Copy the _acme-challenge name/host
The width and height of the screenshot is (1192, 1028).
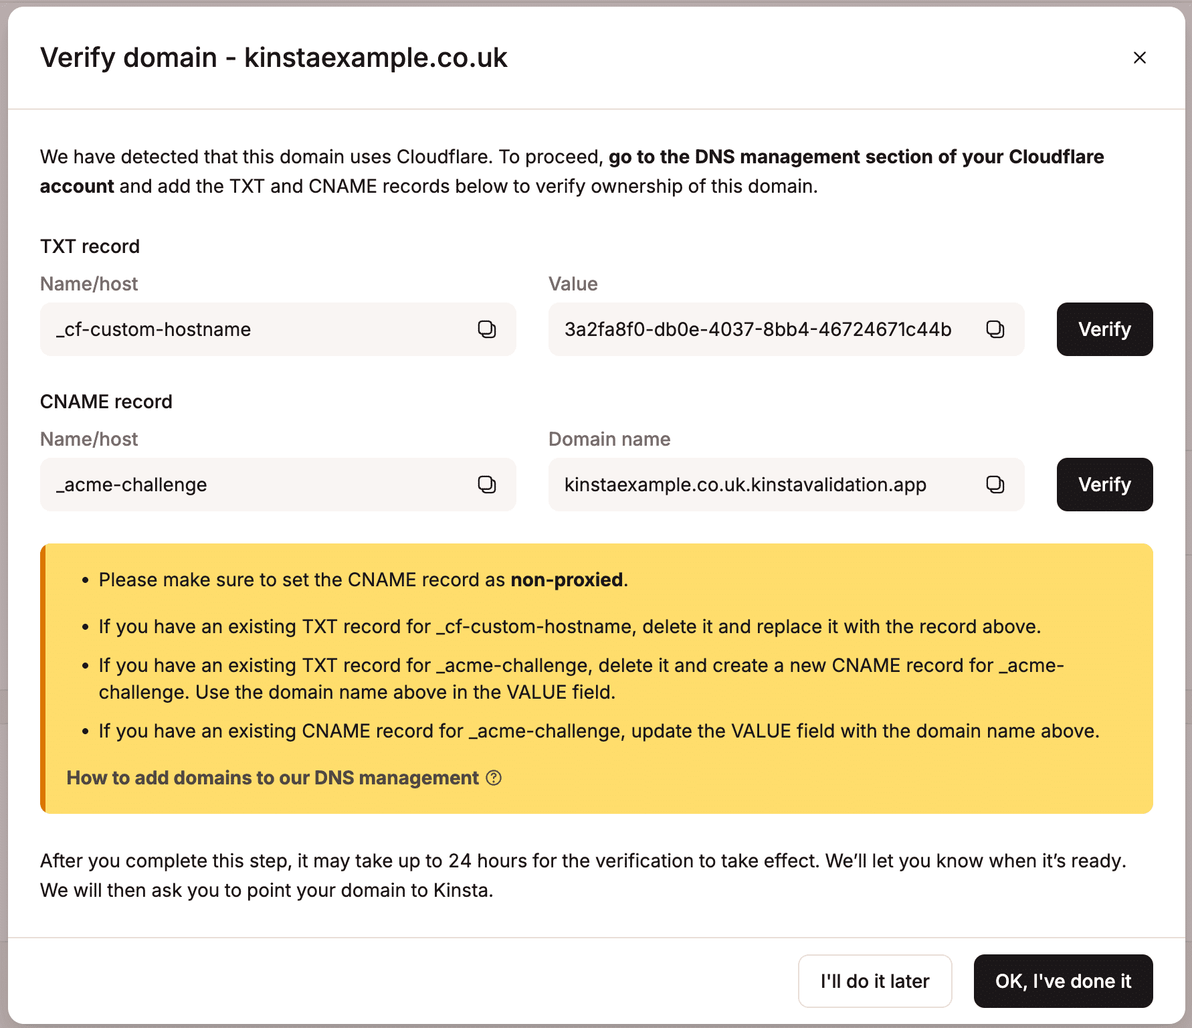click(x=488, y=485)
